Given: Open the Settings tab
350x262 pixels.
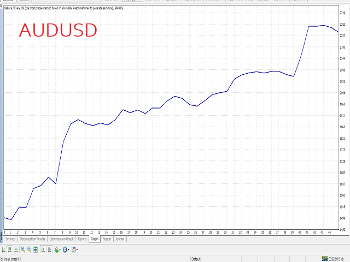Looking at the screenshot, I should pyautogui.click(x=10, y=239).
